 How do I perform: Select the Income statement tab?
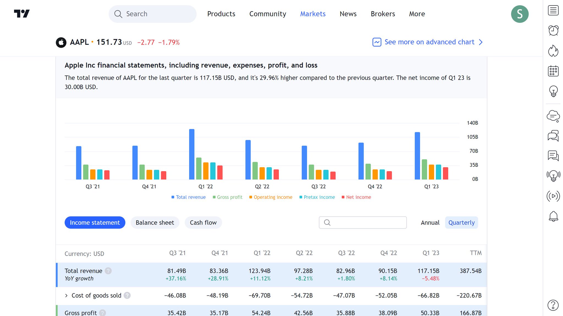[x=95, y=222]
